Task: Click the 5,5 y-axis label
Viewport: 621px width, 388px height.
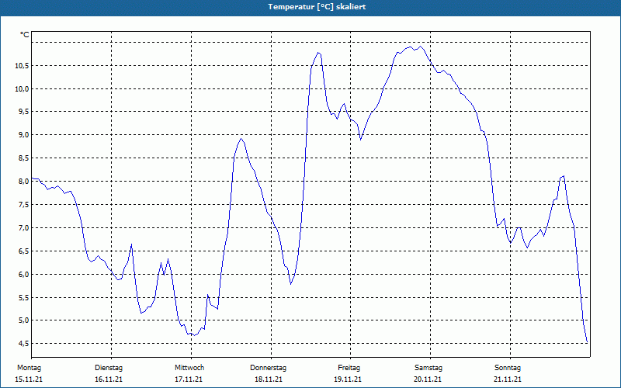Action: click(x=24, y=297)
